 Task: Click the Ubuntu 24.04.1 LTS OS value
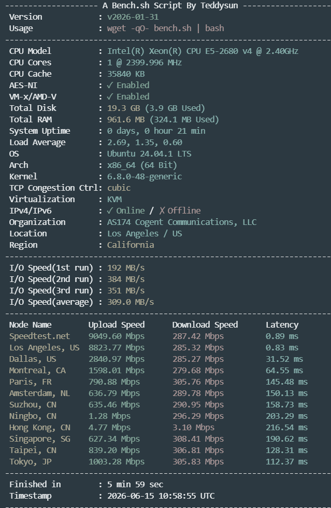tap(149, 153)
